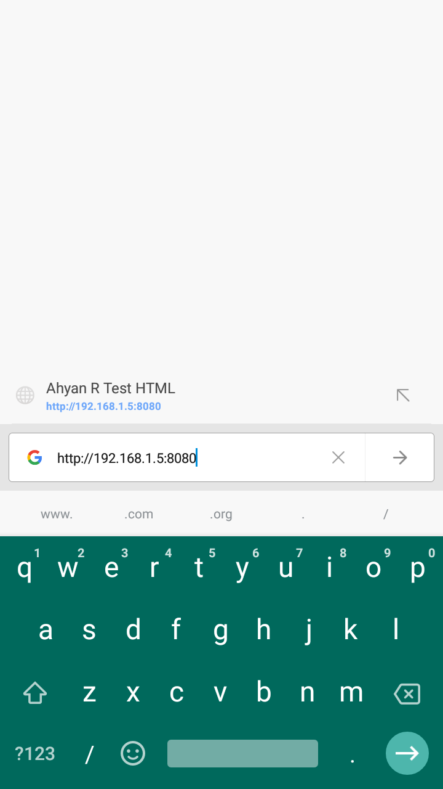This screenshot has width=443, height=789.
Task: Tap the slash shortcut above the keyboard
Action: pyautogui.click(x=386, y=514)
